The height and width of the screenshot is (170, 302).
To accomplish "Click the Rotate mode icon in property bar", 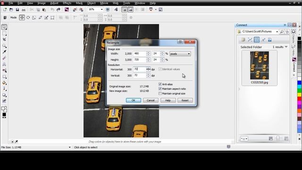I will point(28,17).
